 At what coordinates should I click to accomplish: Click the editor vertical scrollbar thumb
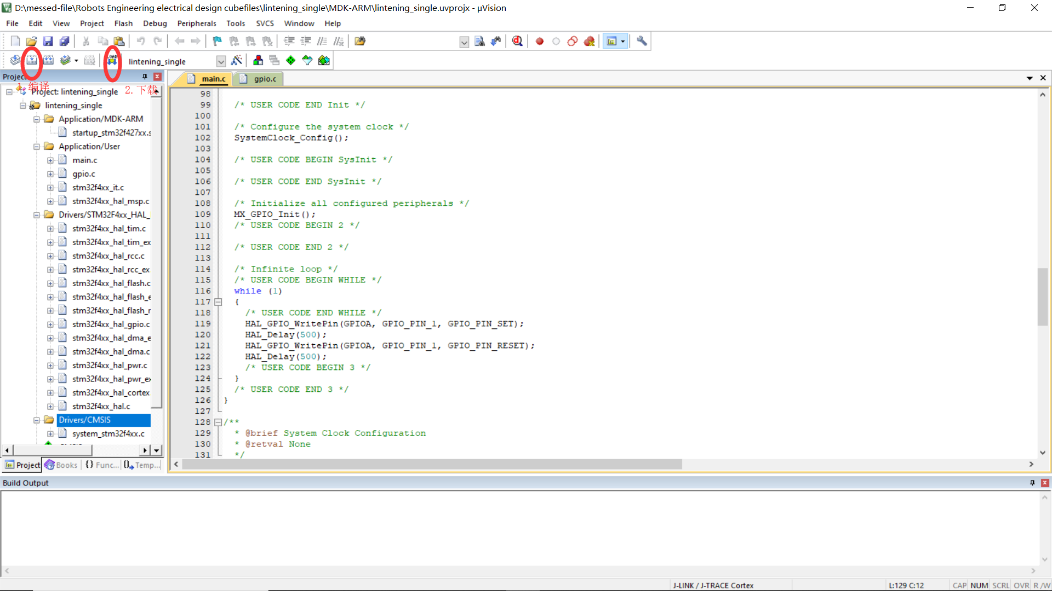[x=1042, y=297]
